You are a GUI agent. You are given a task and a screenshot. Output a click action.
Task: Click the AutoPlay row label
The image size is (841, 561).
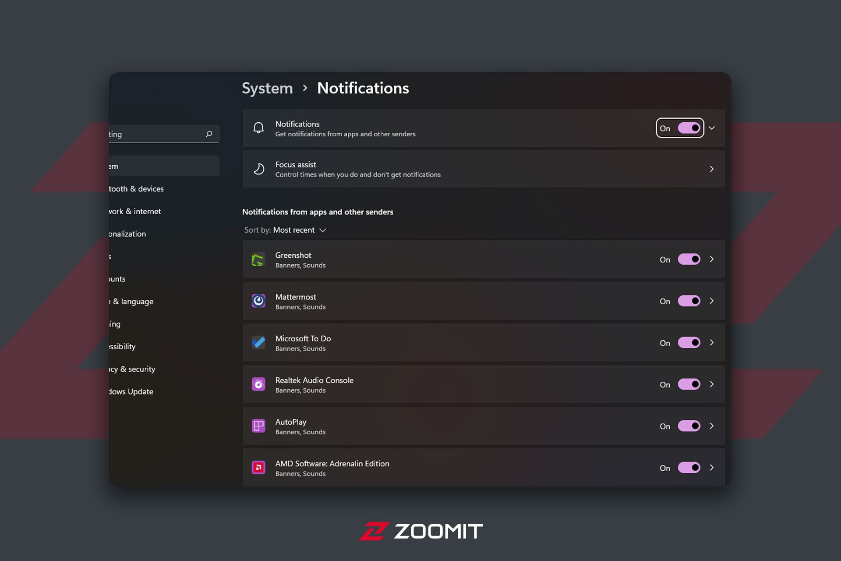[290, 422]
